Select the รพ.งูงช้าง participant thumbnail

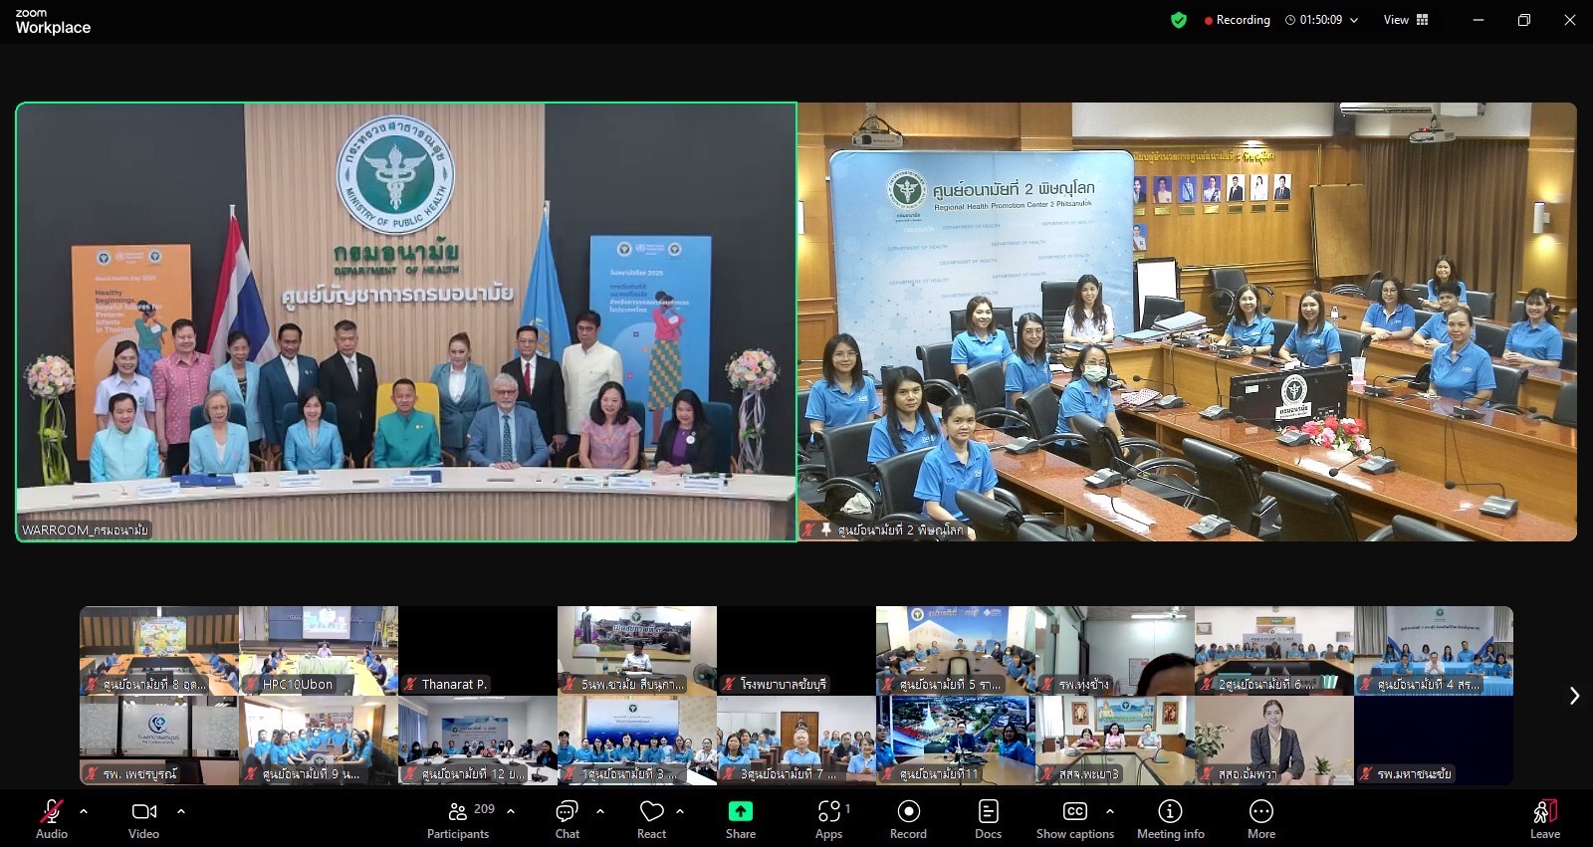[x=1115, y=651]
